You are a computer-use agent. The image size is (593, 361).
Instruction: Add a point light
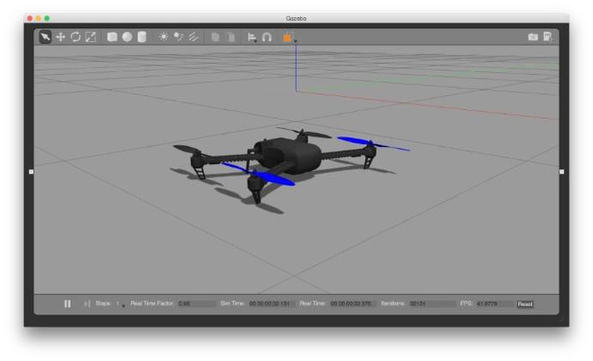pos(163,37)
